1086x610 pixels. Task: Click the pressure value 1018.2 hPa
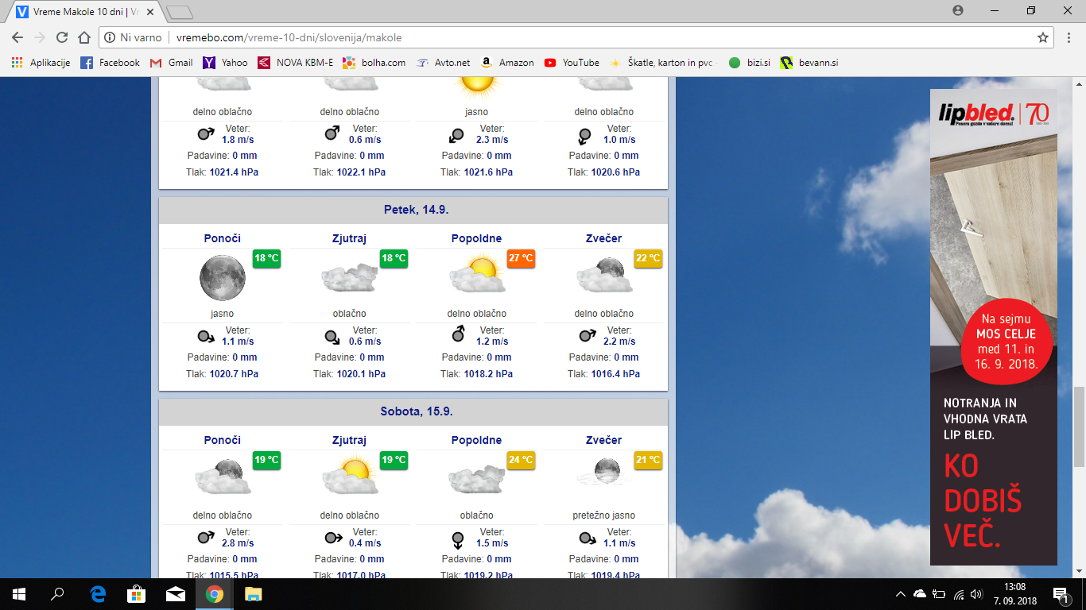488,374
